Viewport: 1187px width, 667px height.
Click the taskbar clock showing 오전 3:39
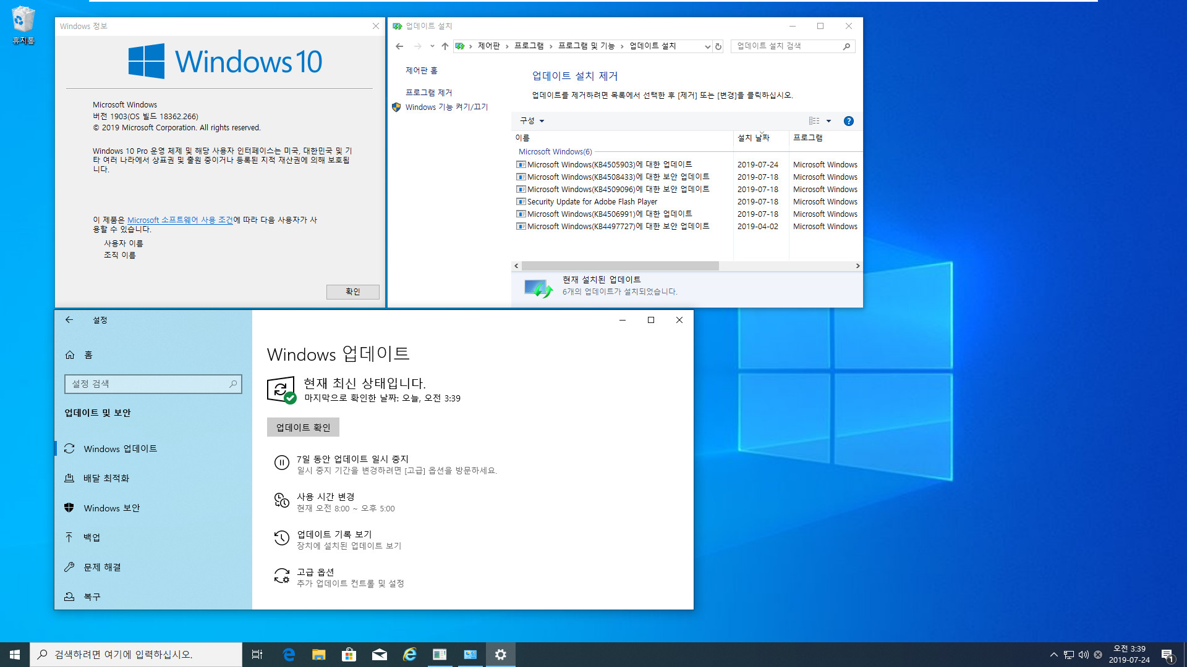click(1129, 655)
